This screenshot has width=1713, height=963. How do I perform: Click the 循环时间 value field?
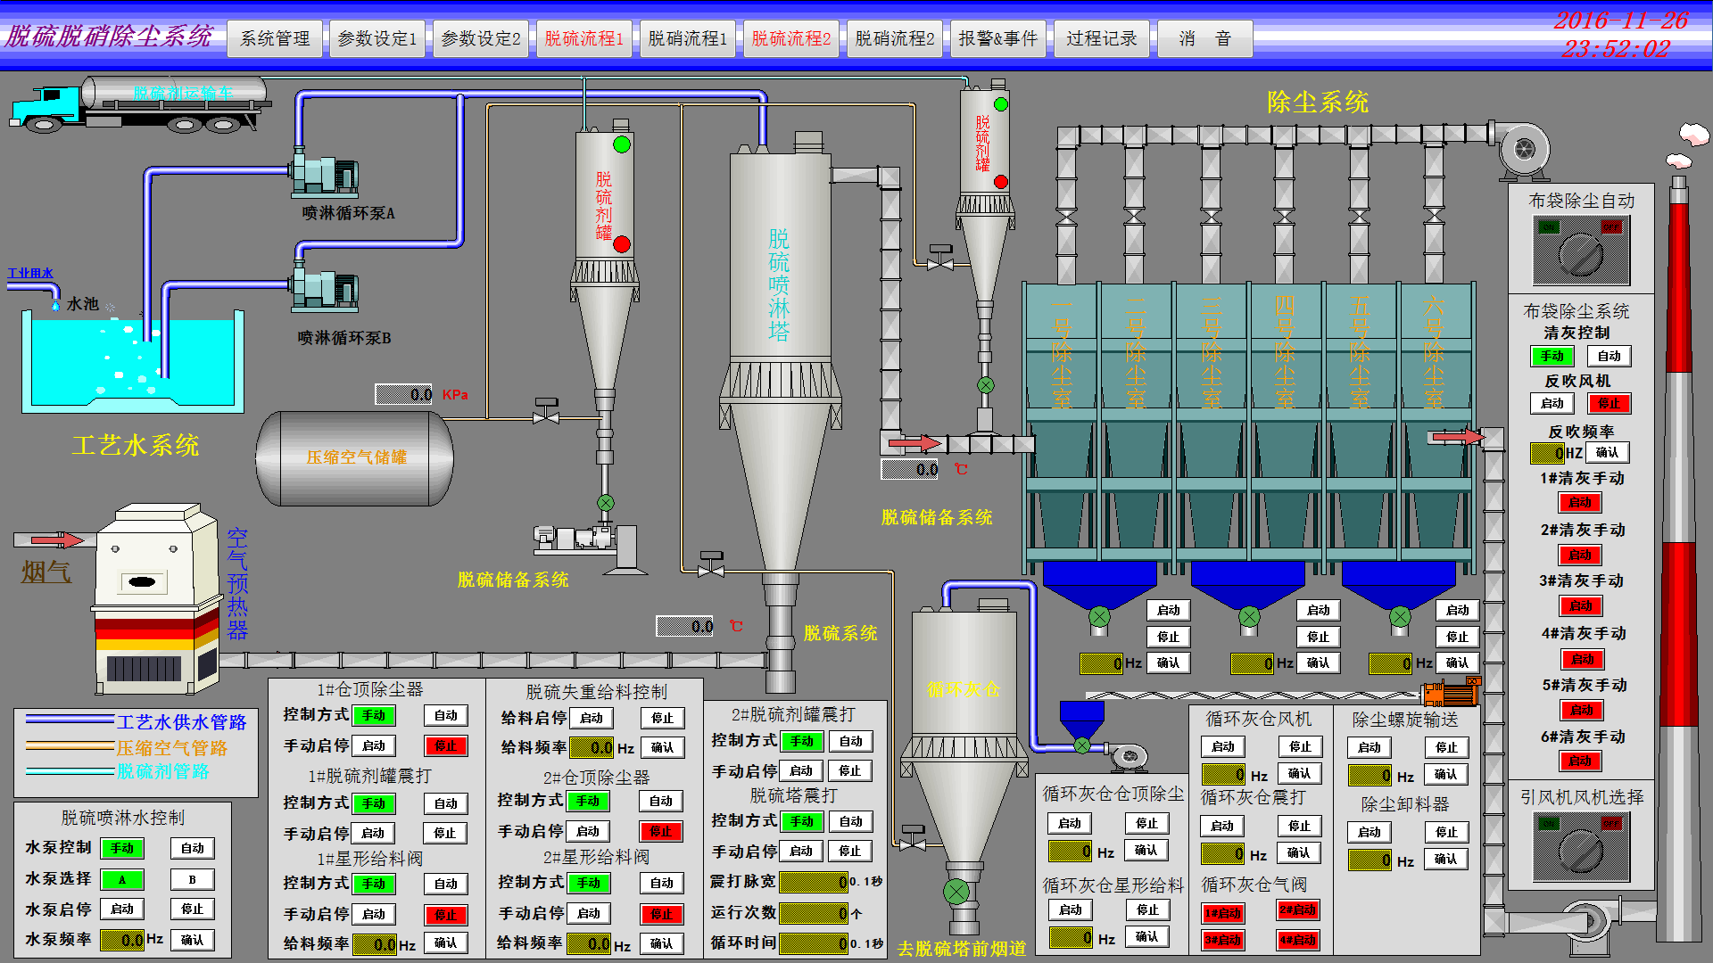point(814,942)
